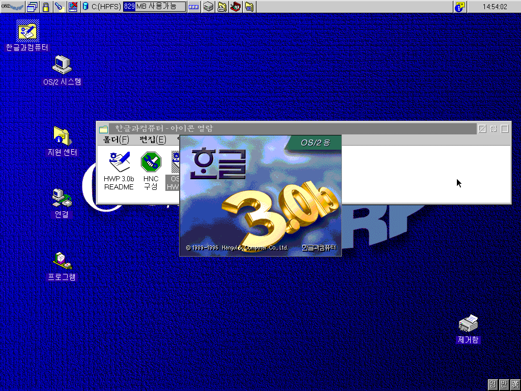Select the 연결 network desktop icon

point(62,203)
